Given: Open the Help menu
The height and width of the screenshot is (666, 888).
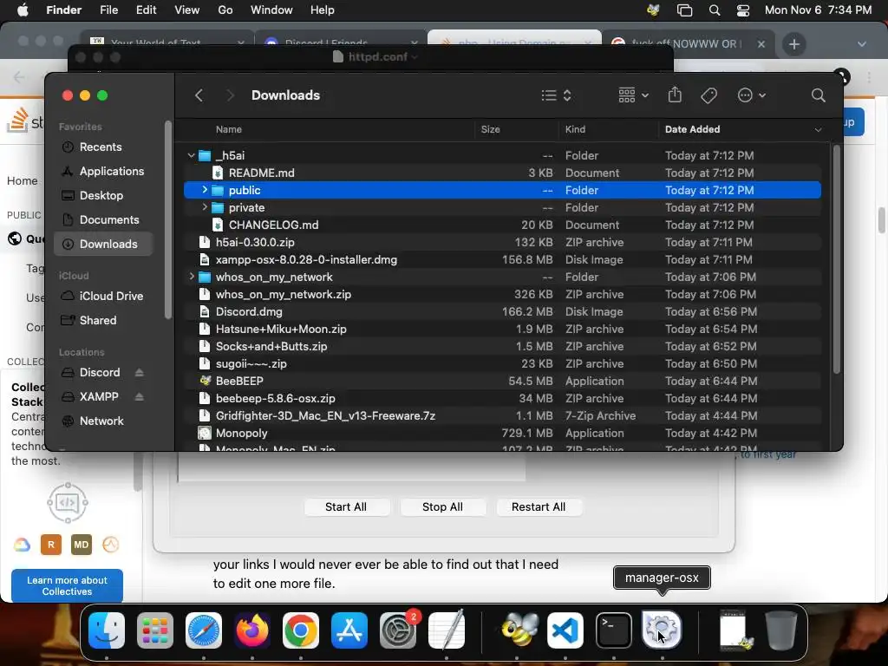Looking at the screenshot, I should [323, 10].
